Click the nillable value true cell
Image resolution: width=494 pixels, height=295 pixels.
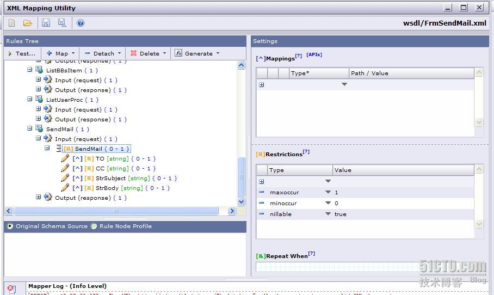pos(403,214)
